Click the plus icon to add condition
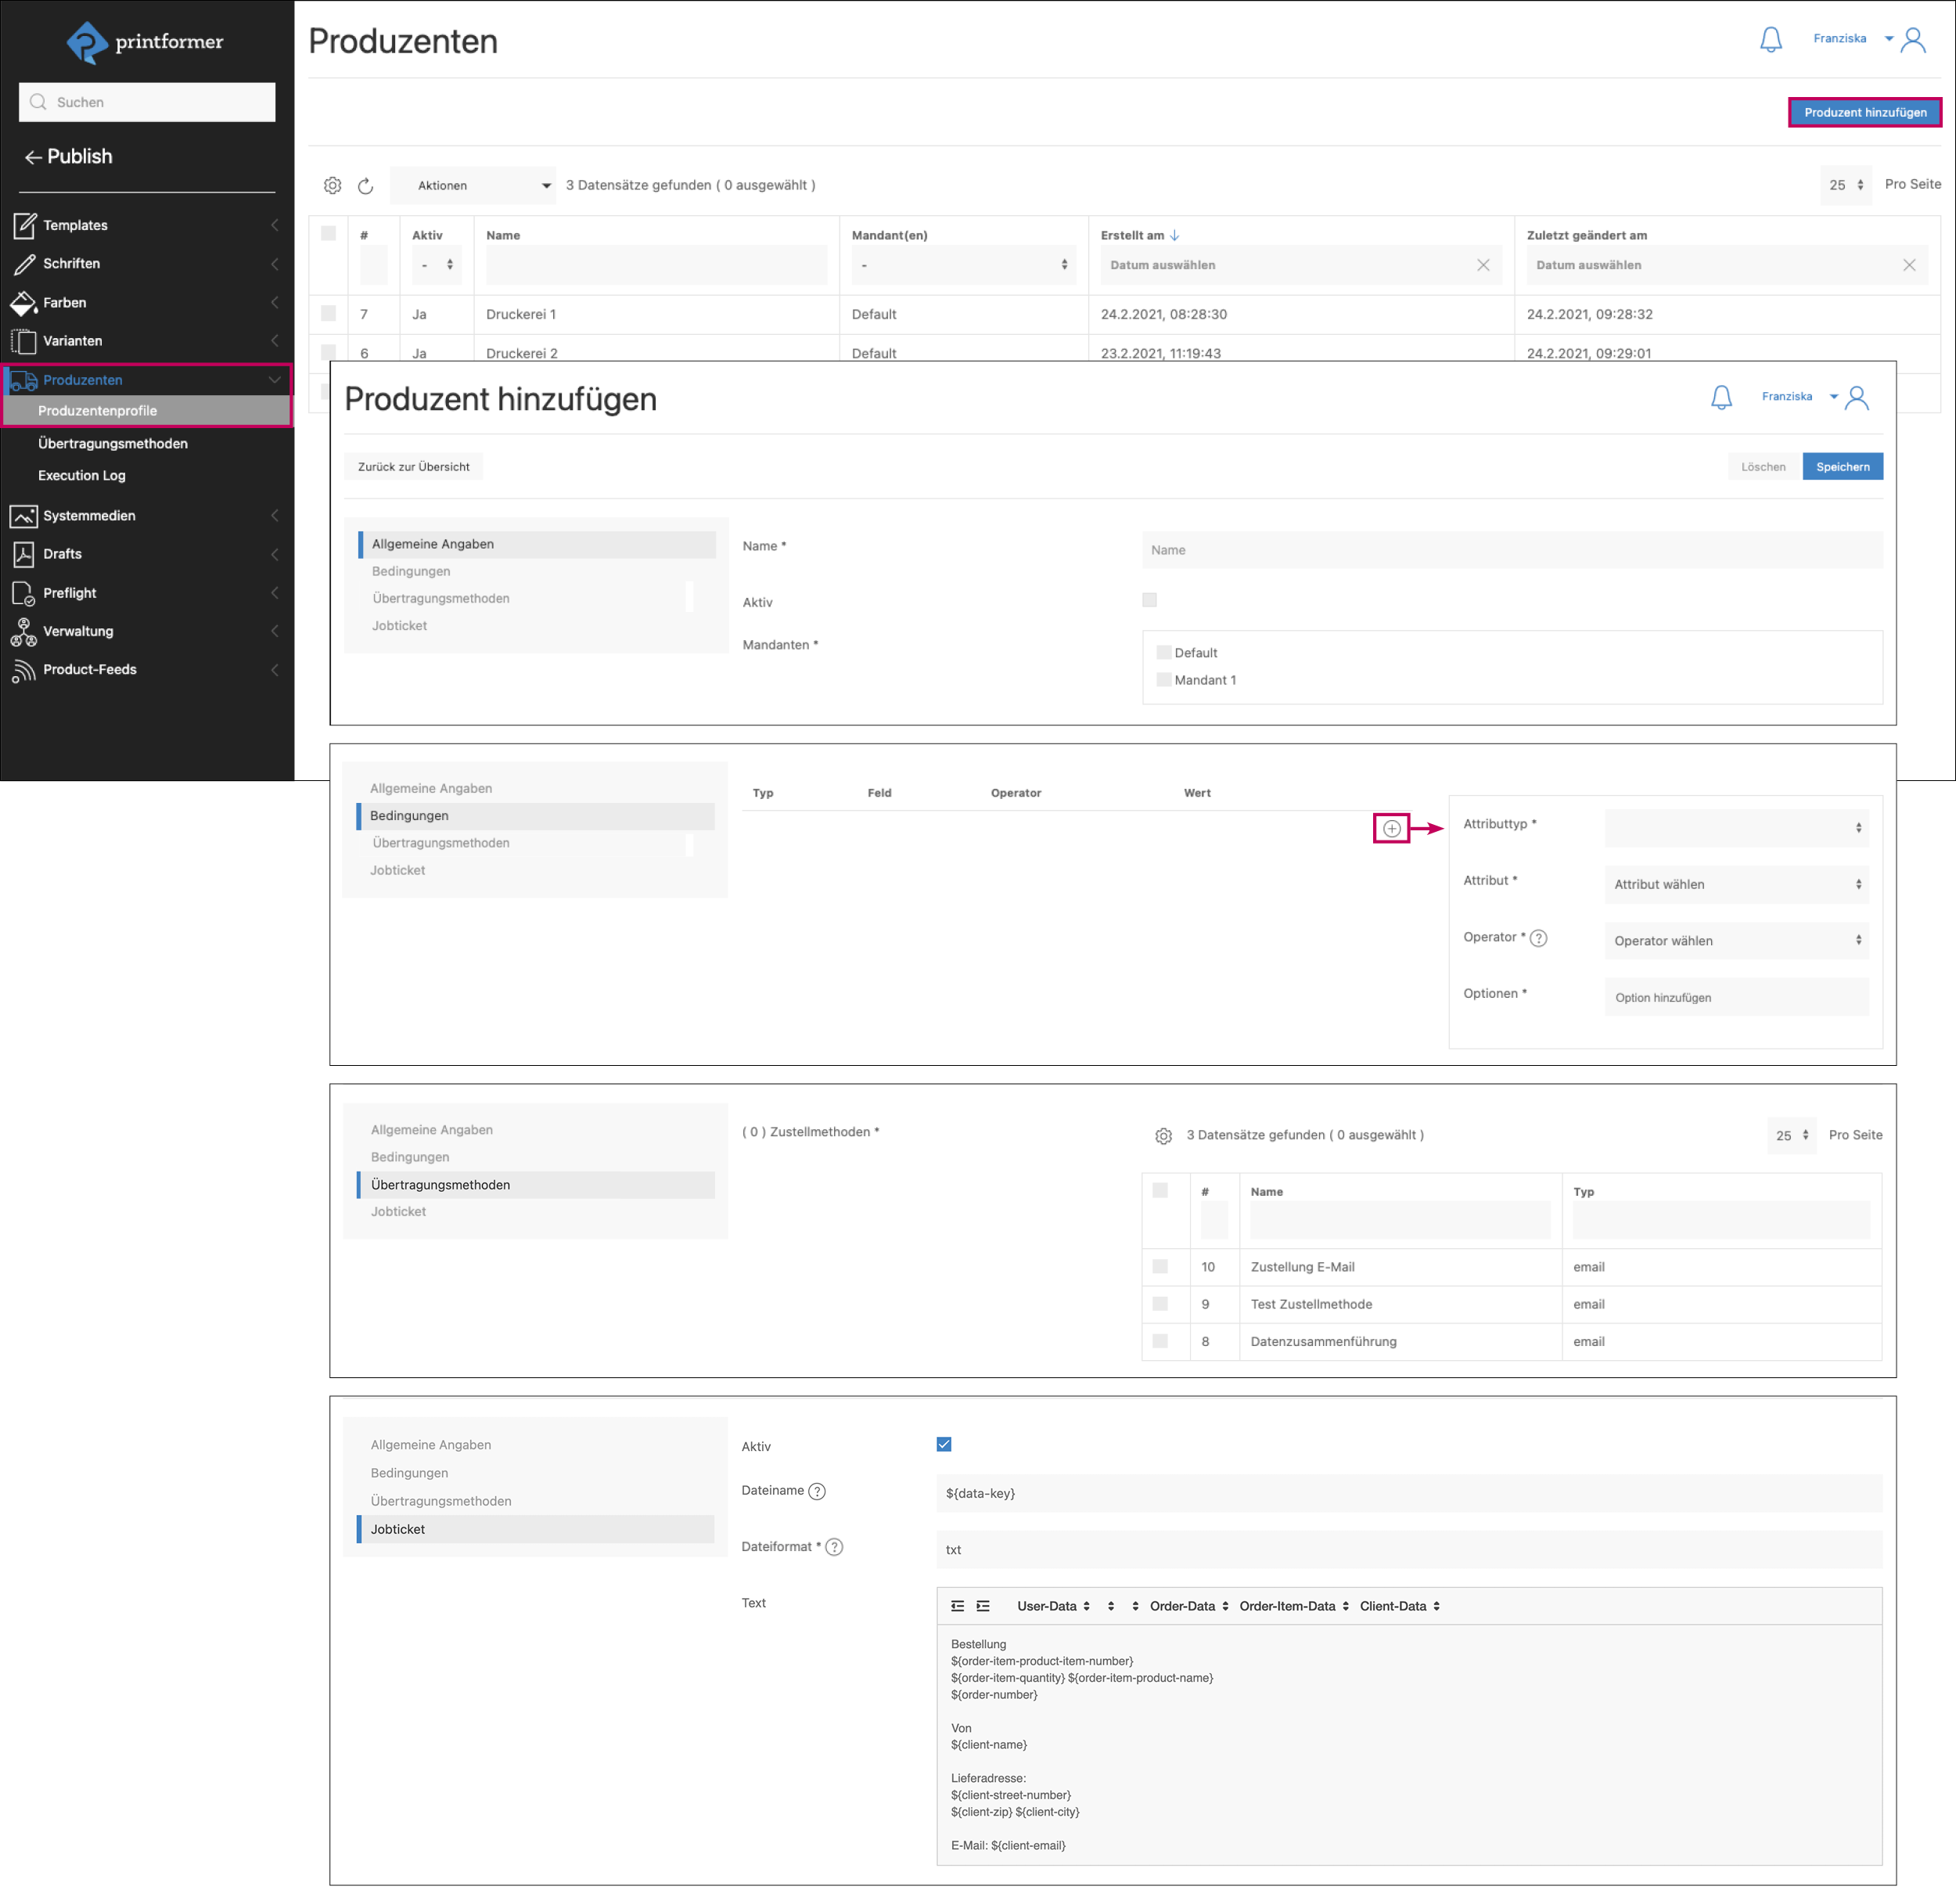 (x=1391, y=828)
